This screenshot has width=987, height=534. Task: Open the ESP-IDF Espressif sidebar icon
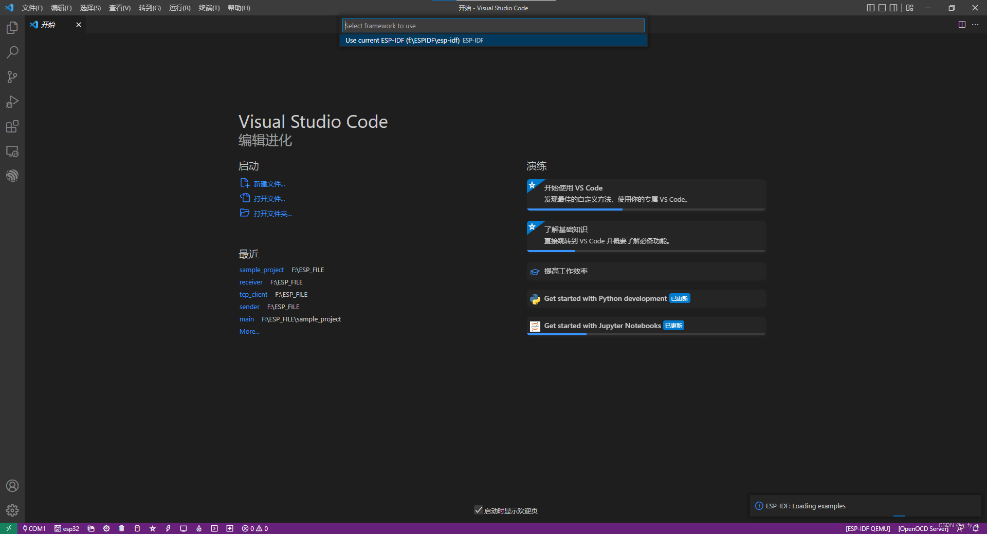(x=12, y=176)
